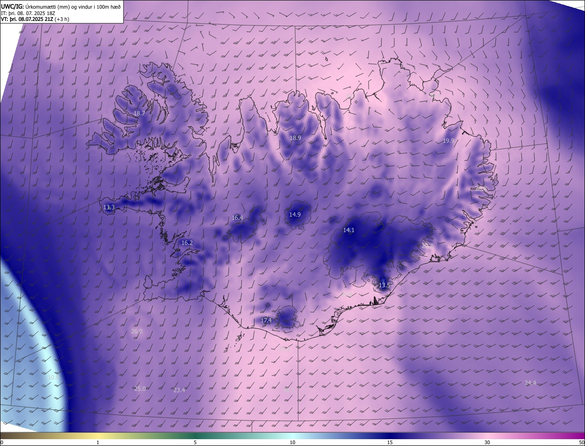Click the 26.0 value over the ocean
585x446 pixels.
[x=137, y=331]
